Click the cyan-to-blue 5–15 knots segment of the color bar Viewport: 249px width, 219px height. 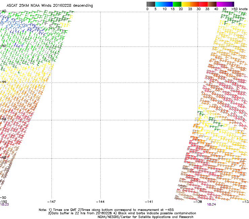164,4
